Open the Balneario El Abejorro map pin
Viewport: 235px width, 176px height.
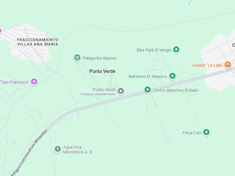click(172, 76)
